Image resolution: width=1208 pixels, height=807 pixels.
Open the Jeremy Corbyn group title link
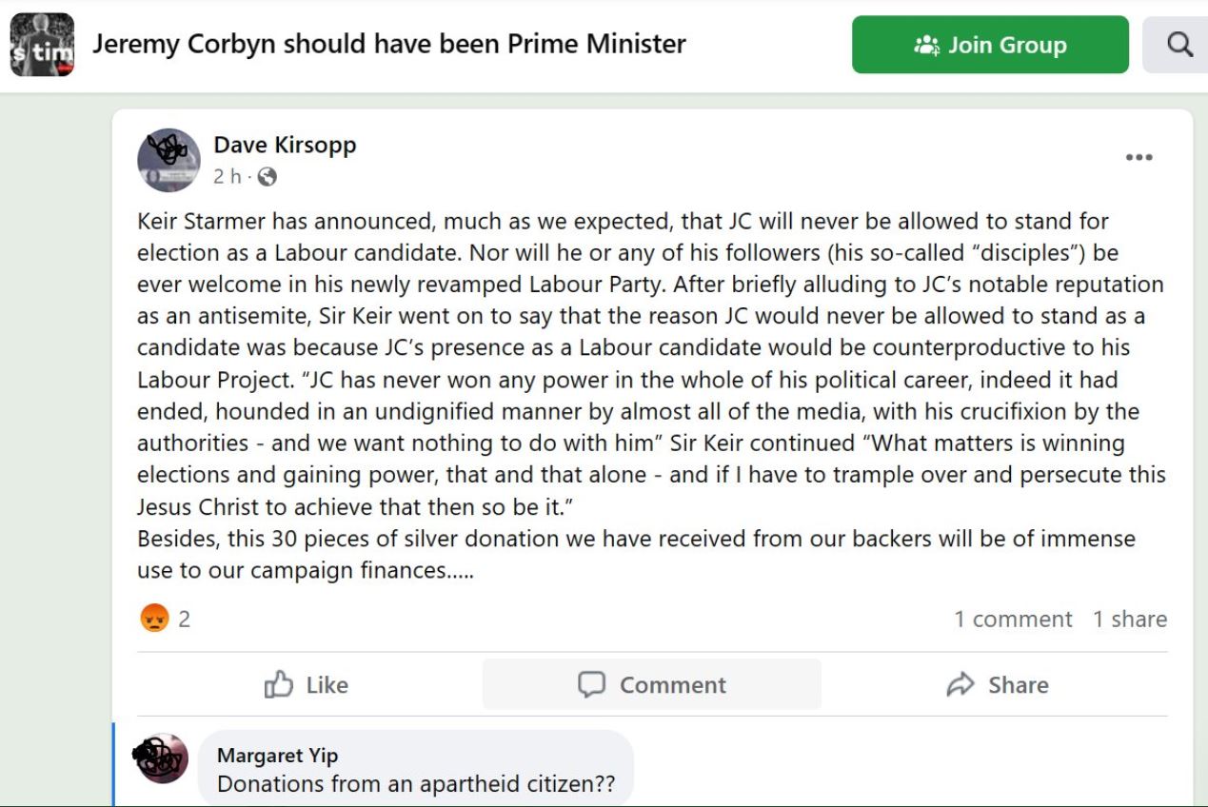pyautogui.click(x=388, y=44)
